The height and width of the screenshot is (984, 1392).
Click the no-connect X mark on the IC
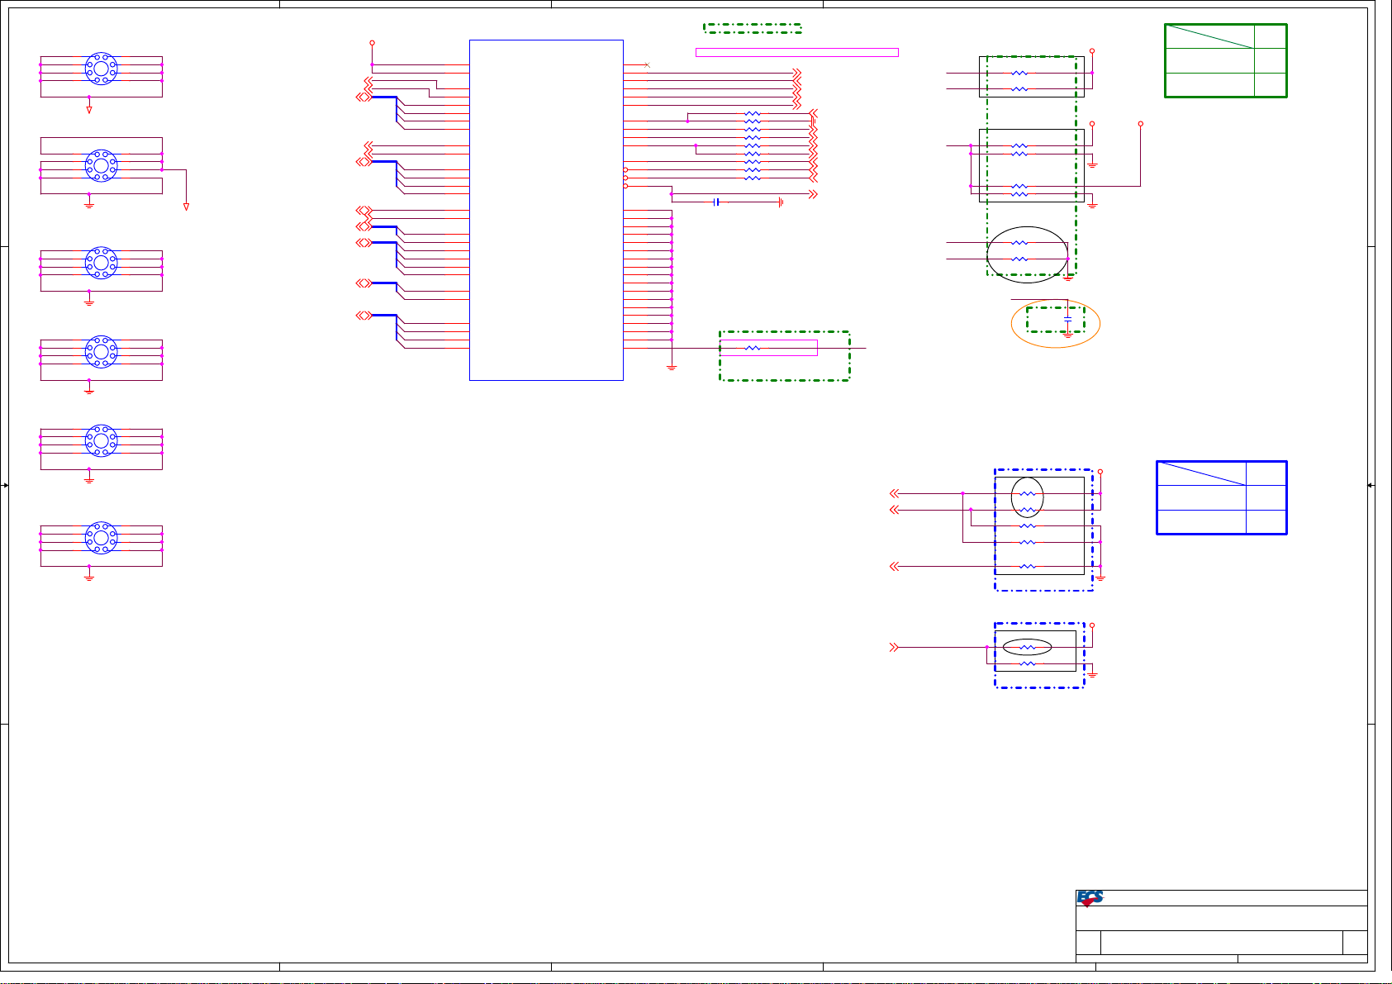pyautogui.click(x=648, y=64)
